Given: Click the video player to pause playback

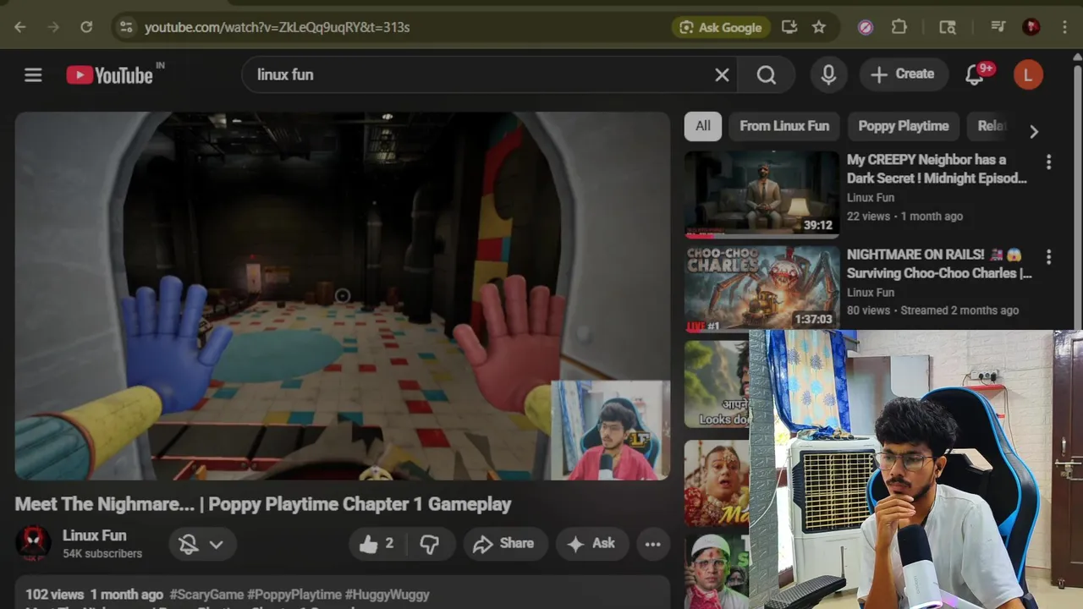Looking at the screenshot, I should tap(342, 296).
